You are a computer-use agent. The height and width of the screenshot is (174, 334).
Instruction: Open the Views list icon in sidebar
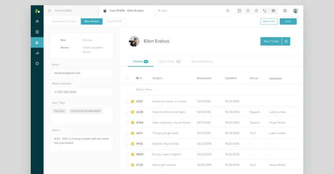(x=37, y=32)
